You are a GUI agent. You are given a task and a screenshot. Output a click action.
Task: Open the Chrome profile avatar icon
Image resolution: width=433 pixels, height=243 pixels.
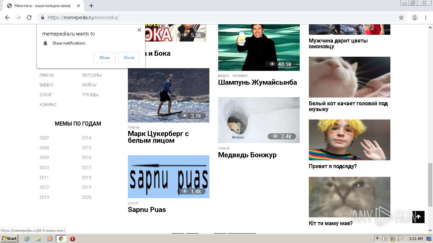(415, 18)
